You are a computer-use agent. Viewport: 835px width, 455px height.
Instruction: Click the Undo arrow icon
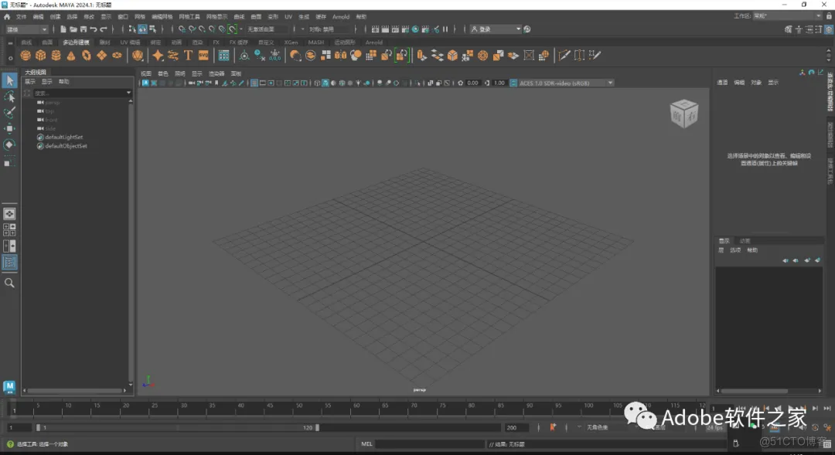click(x=94, y=29)
